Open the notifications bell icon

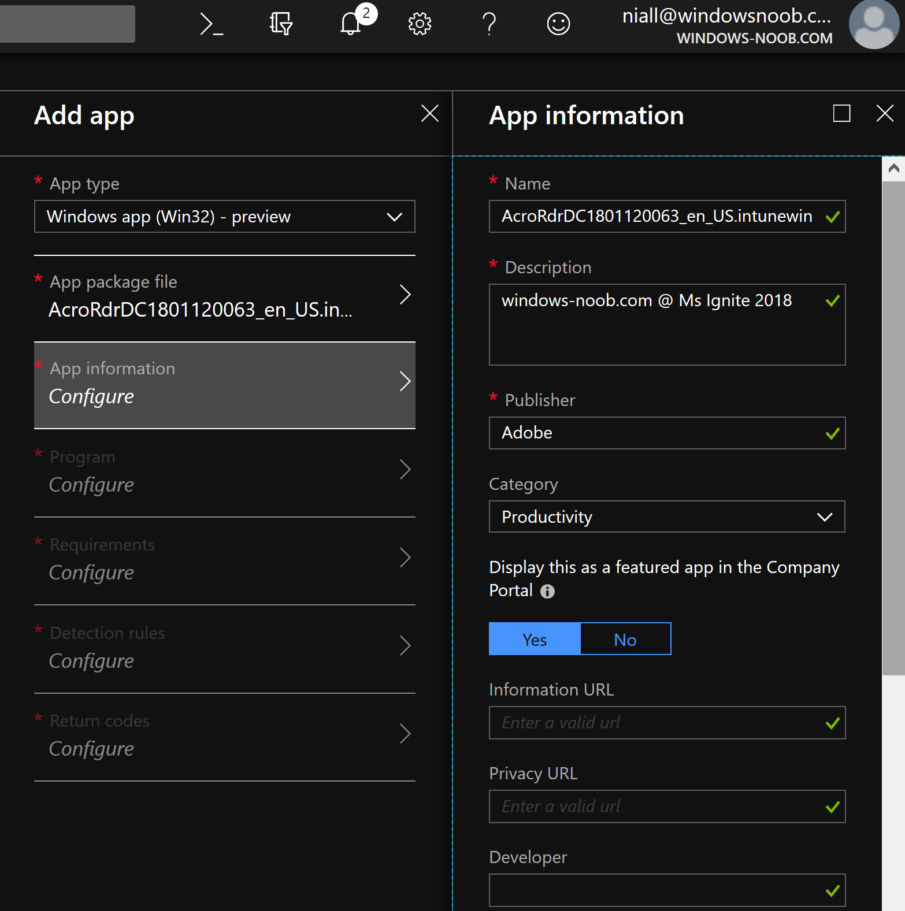pyautogui.click(x=351, y=24)
